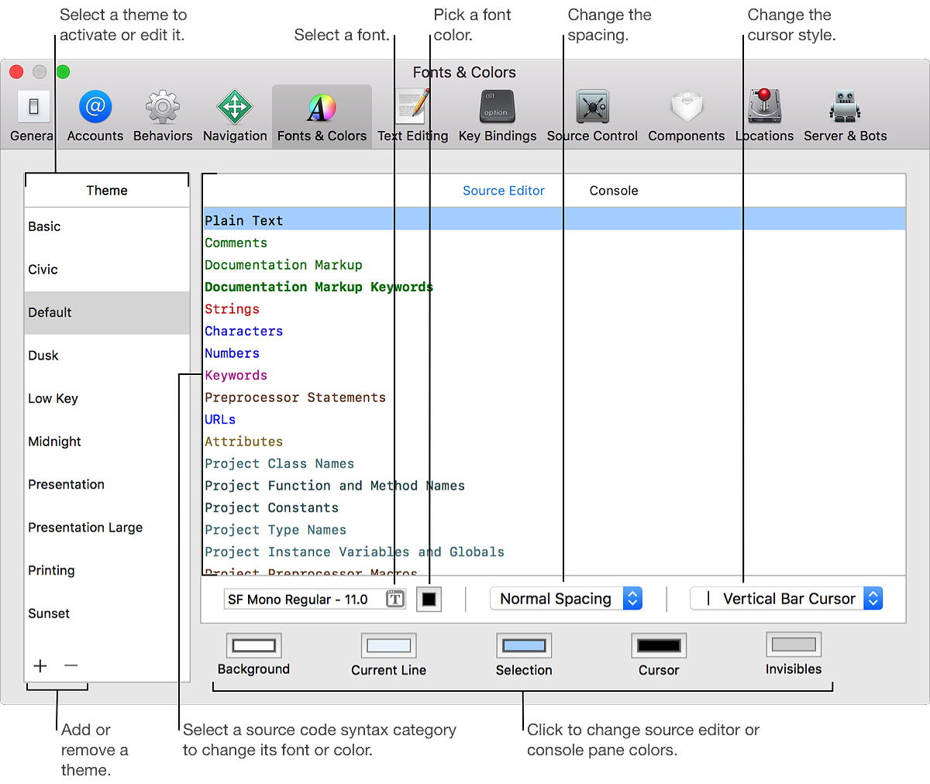
Task: Remove selected theme with minus button
Action: click(71, 665)
